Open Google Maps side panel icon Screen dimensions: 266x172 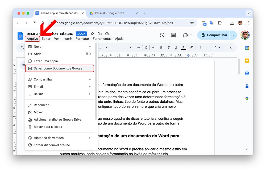click(247, 99)
